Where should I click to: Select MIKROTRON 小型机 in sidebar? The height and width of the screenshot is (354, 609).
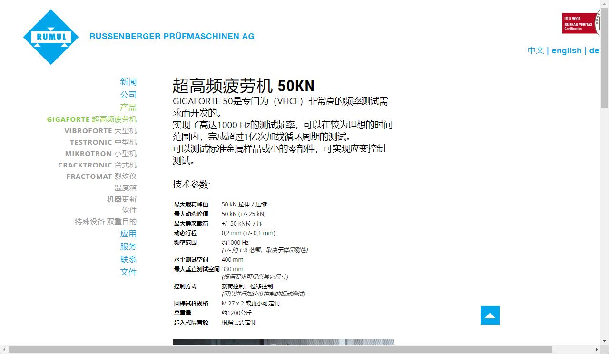101,154
